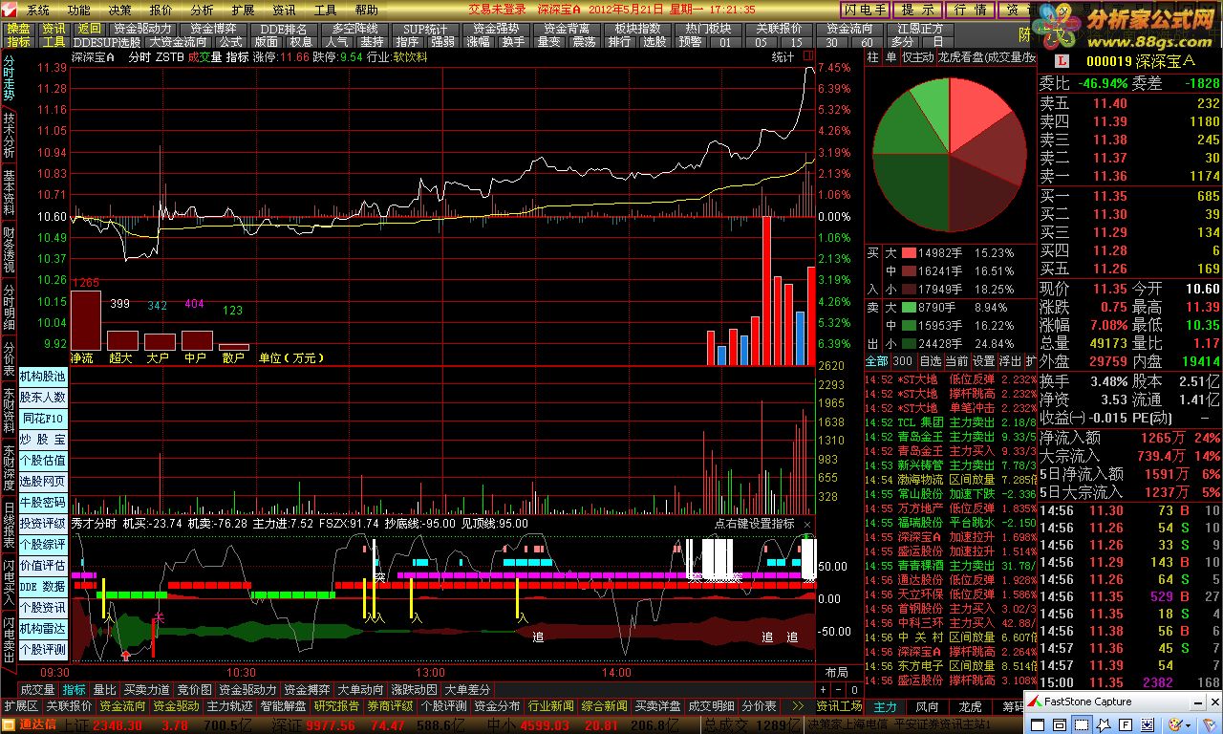Switch to 财务透视 side tab
This screenshot has height=734, width=1223.
pos(9,249)
